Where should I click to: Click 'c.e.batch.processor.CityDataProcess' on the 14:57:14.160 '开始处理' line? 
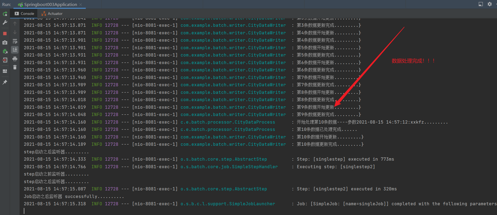point(228,122)
